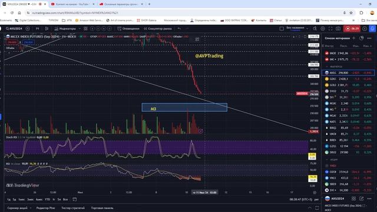377x212 pixels.
Task: Click the Stoch RSI indicator legend
Action: coord(27,137)
